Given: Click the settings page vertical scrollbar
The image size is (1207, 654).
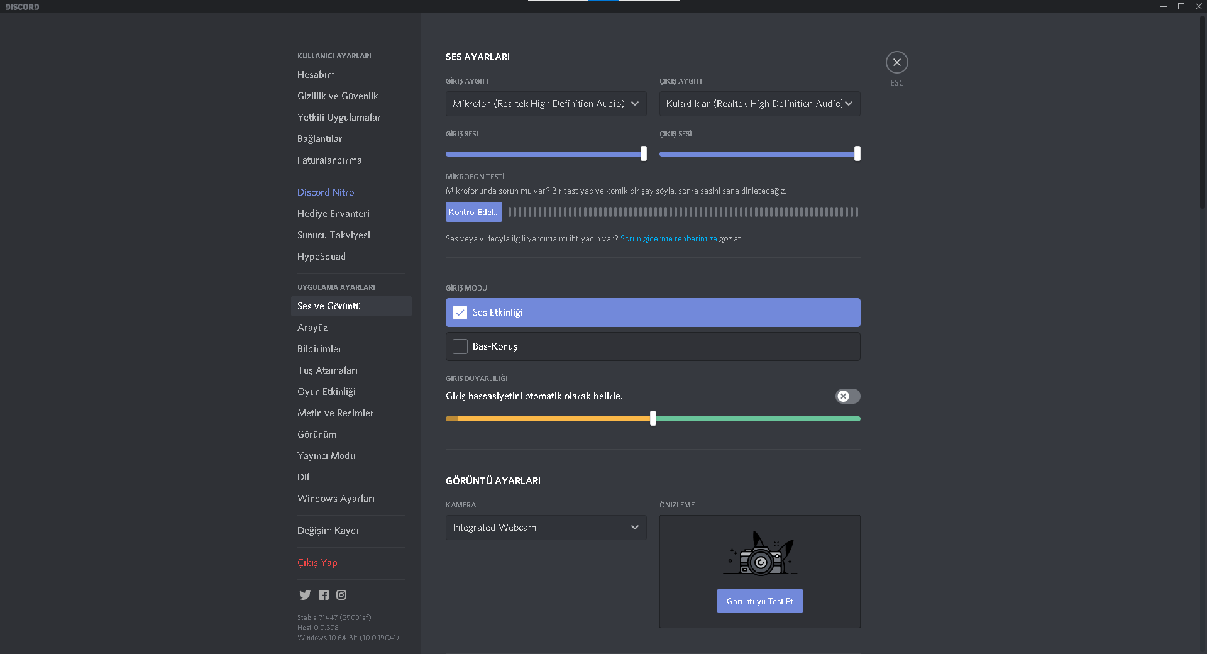Looking at the screenshot, I should coord(1203,113).
